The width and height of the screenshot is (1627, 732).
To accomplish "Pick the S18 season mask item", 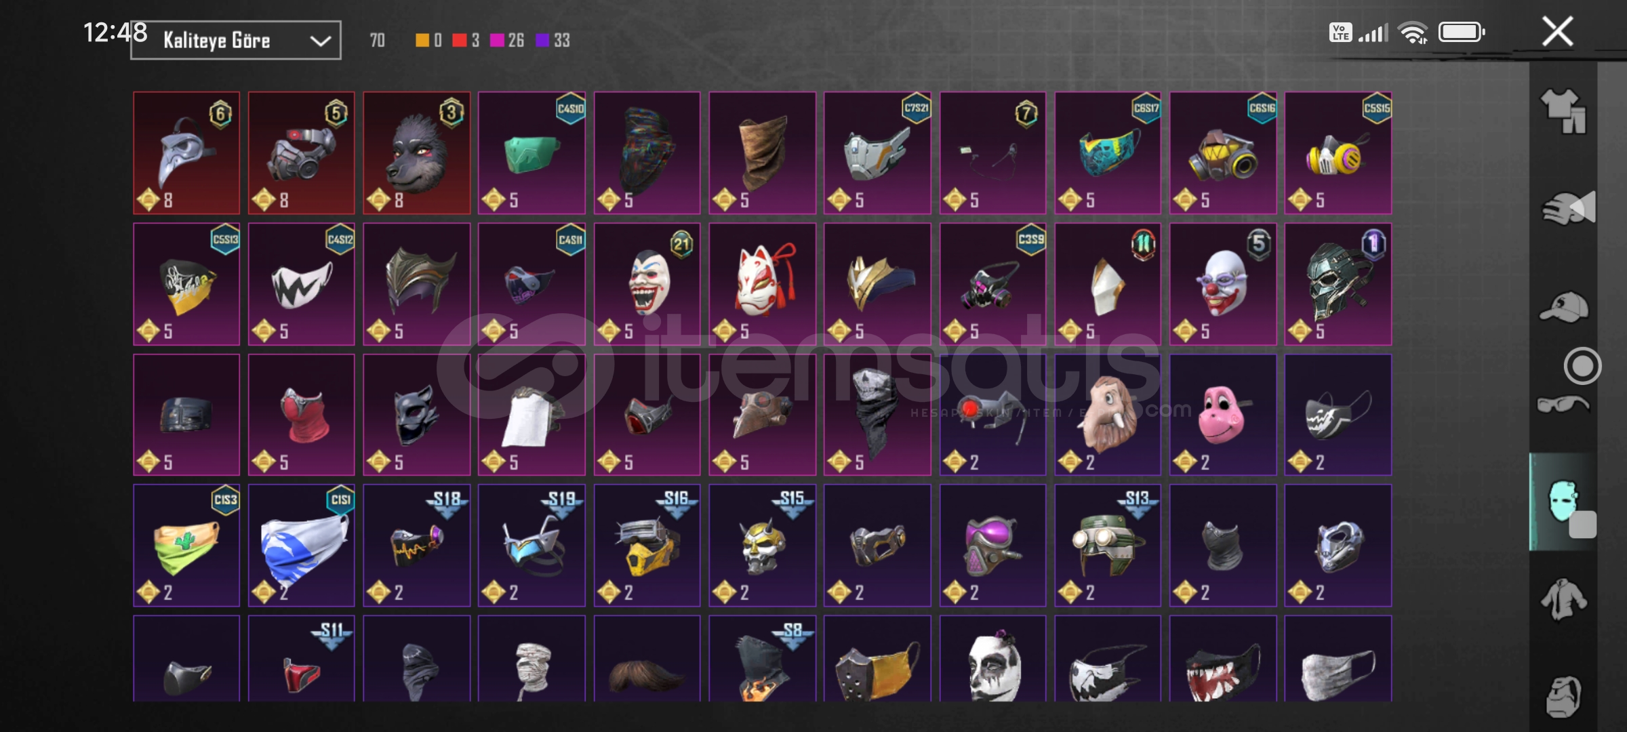I will point(416,546).
